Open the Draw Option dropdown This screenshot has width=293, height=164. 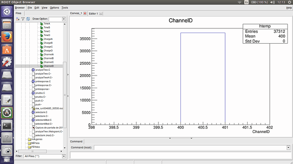click(64, 19)
